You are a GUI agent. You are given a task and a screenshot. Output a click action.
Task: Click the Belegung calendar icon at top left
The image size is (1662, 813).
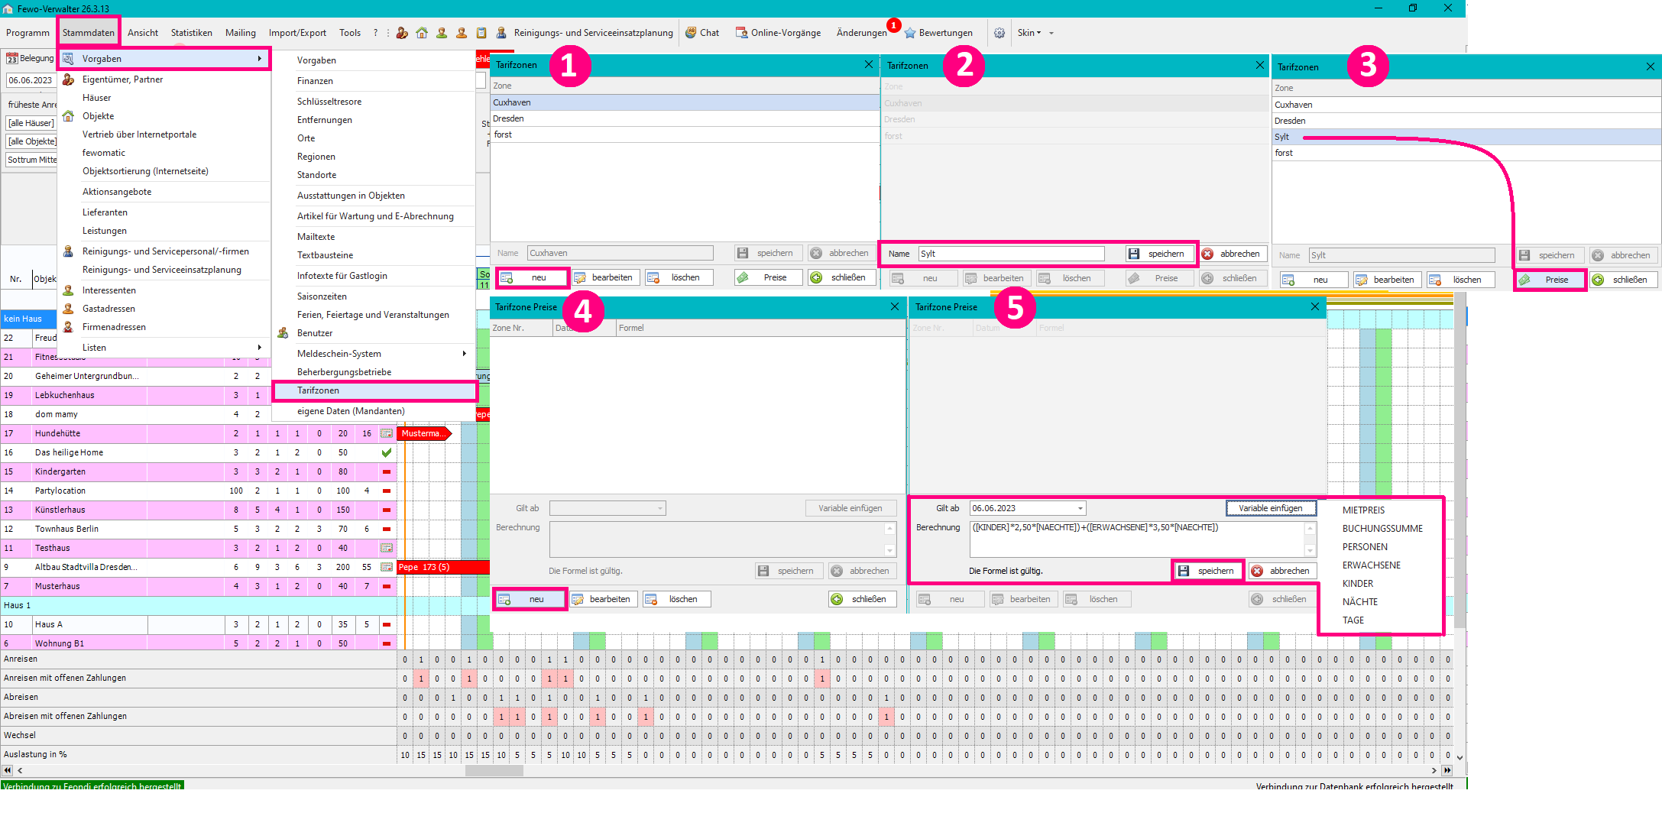point(11,58)
